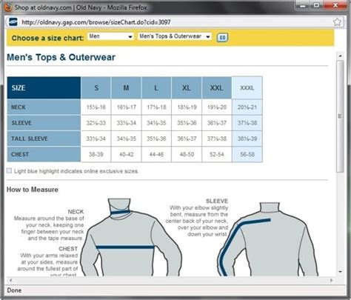The height and width of the screenshot is (300, 351).
Task: Close the Firefox window
Action: 335,5
